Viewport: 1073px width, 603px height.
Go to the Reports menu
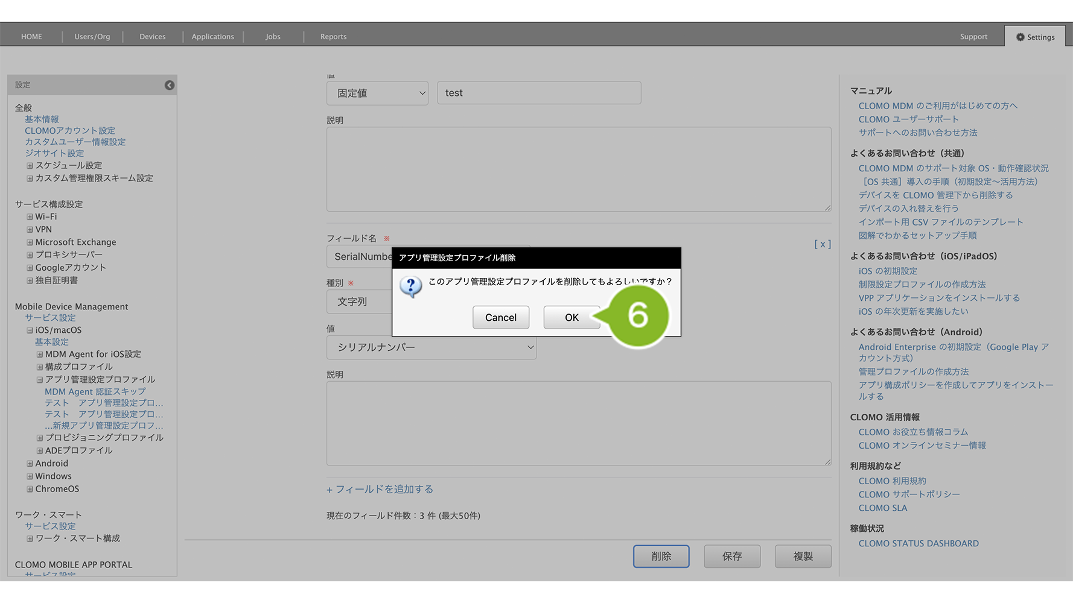333,37
